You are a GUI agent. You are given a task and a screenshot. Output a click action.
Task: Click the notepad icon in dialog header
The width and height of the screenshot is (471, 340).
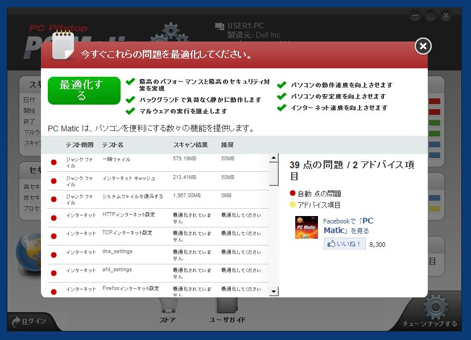63,45
